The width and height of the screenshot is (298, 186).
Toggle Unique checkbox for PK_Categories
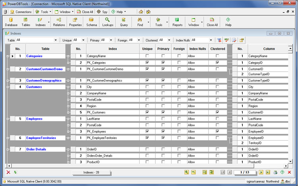[x=147, y=63]
